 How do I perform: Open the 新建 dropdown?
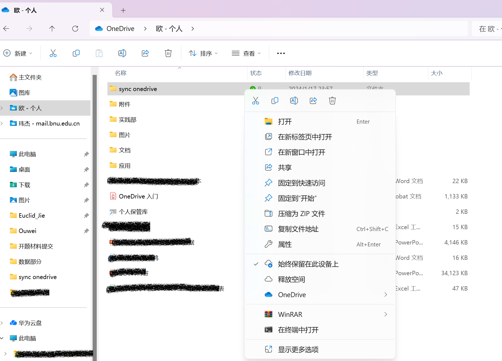click(18, 53)
